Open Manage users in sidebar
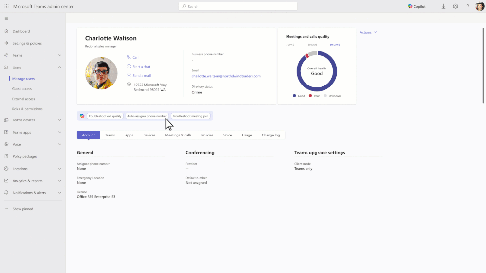The width and height of the screenshot is (486, 273). (x=23, y=79)
